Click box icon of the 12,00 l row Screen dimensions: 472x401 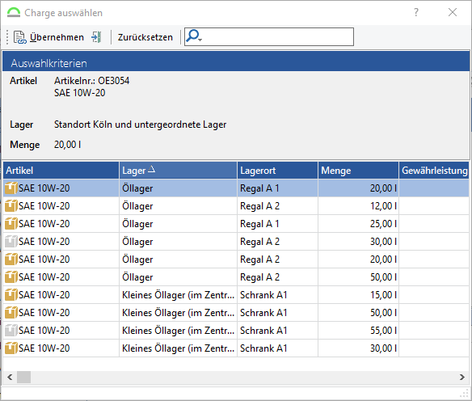[11, 206]
